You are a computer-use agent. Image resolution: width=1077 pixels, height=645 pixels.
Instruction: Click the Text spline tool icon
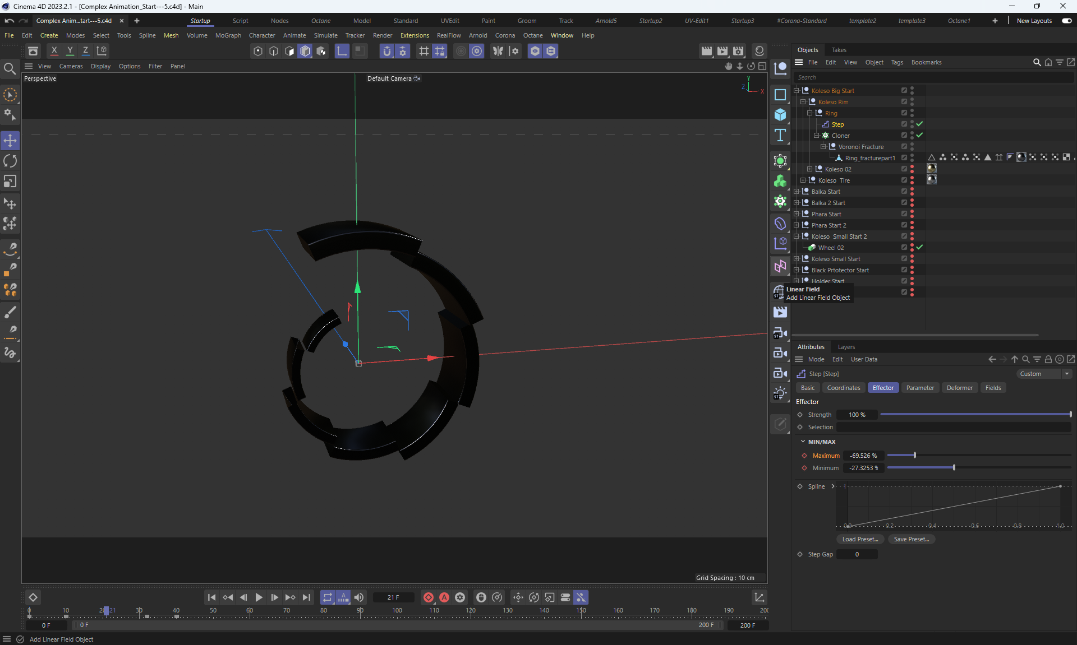pyautogui.click(x=780, y=135)
